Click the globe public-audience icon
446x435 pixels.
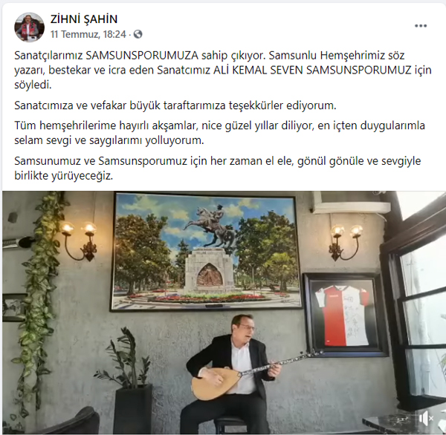point(138,34)
